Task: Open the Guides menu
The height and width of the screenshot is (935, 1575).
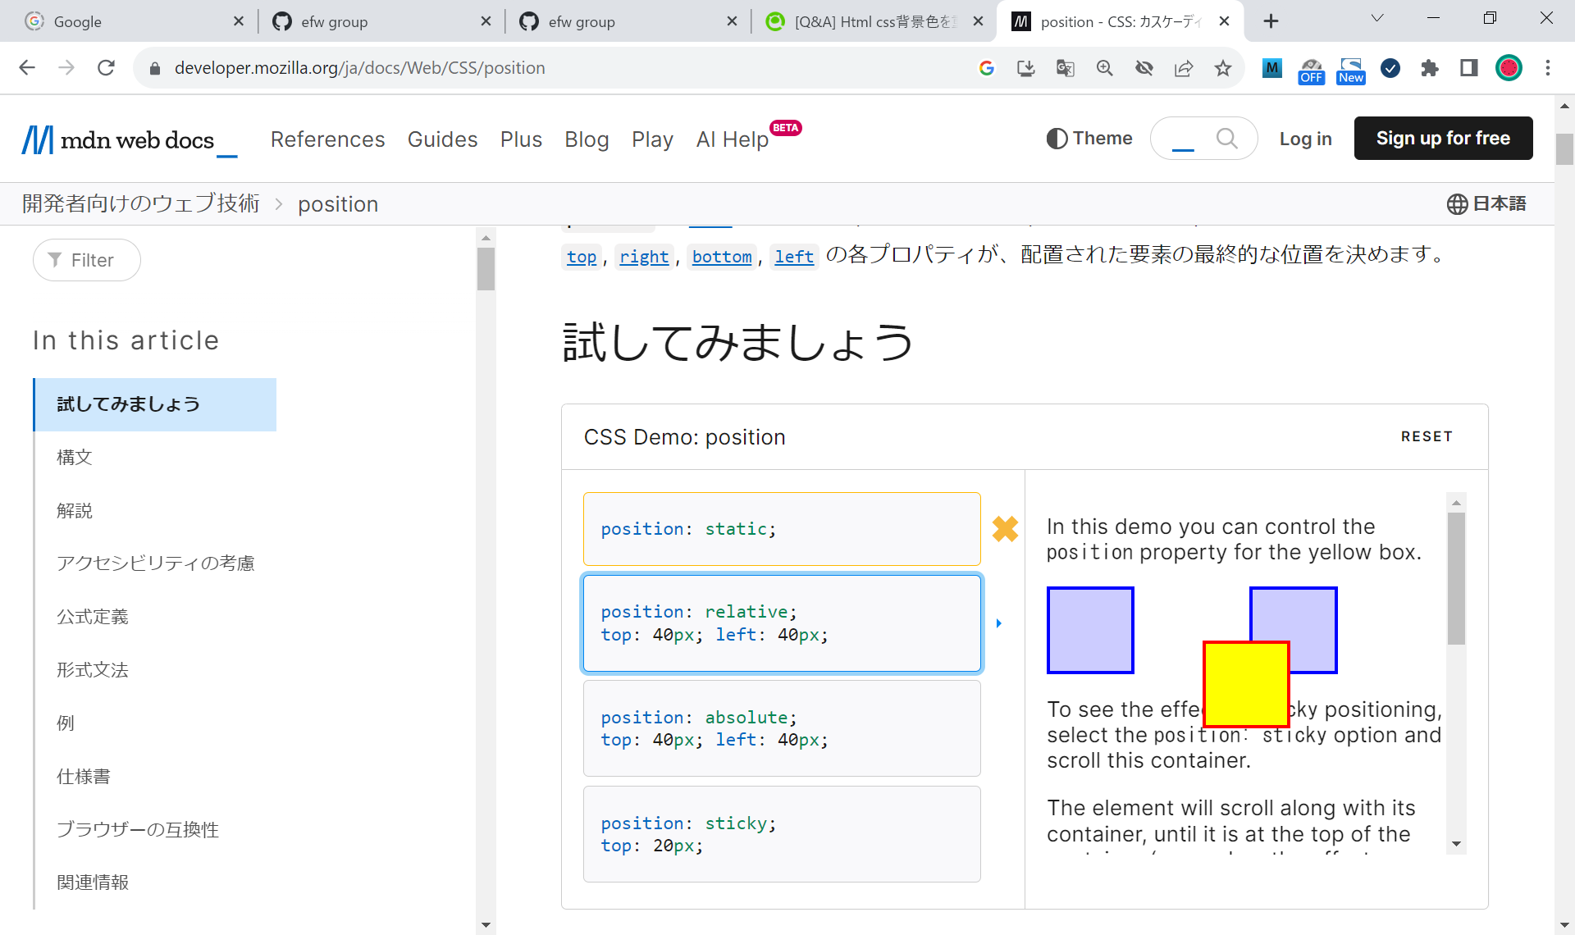Action: 442,139
